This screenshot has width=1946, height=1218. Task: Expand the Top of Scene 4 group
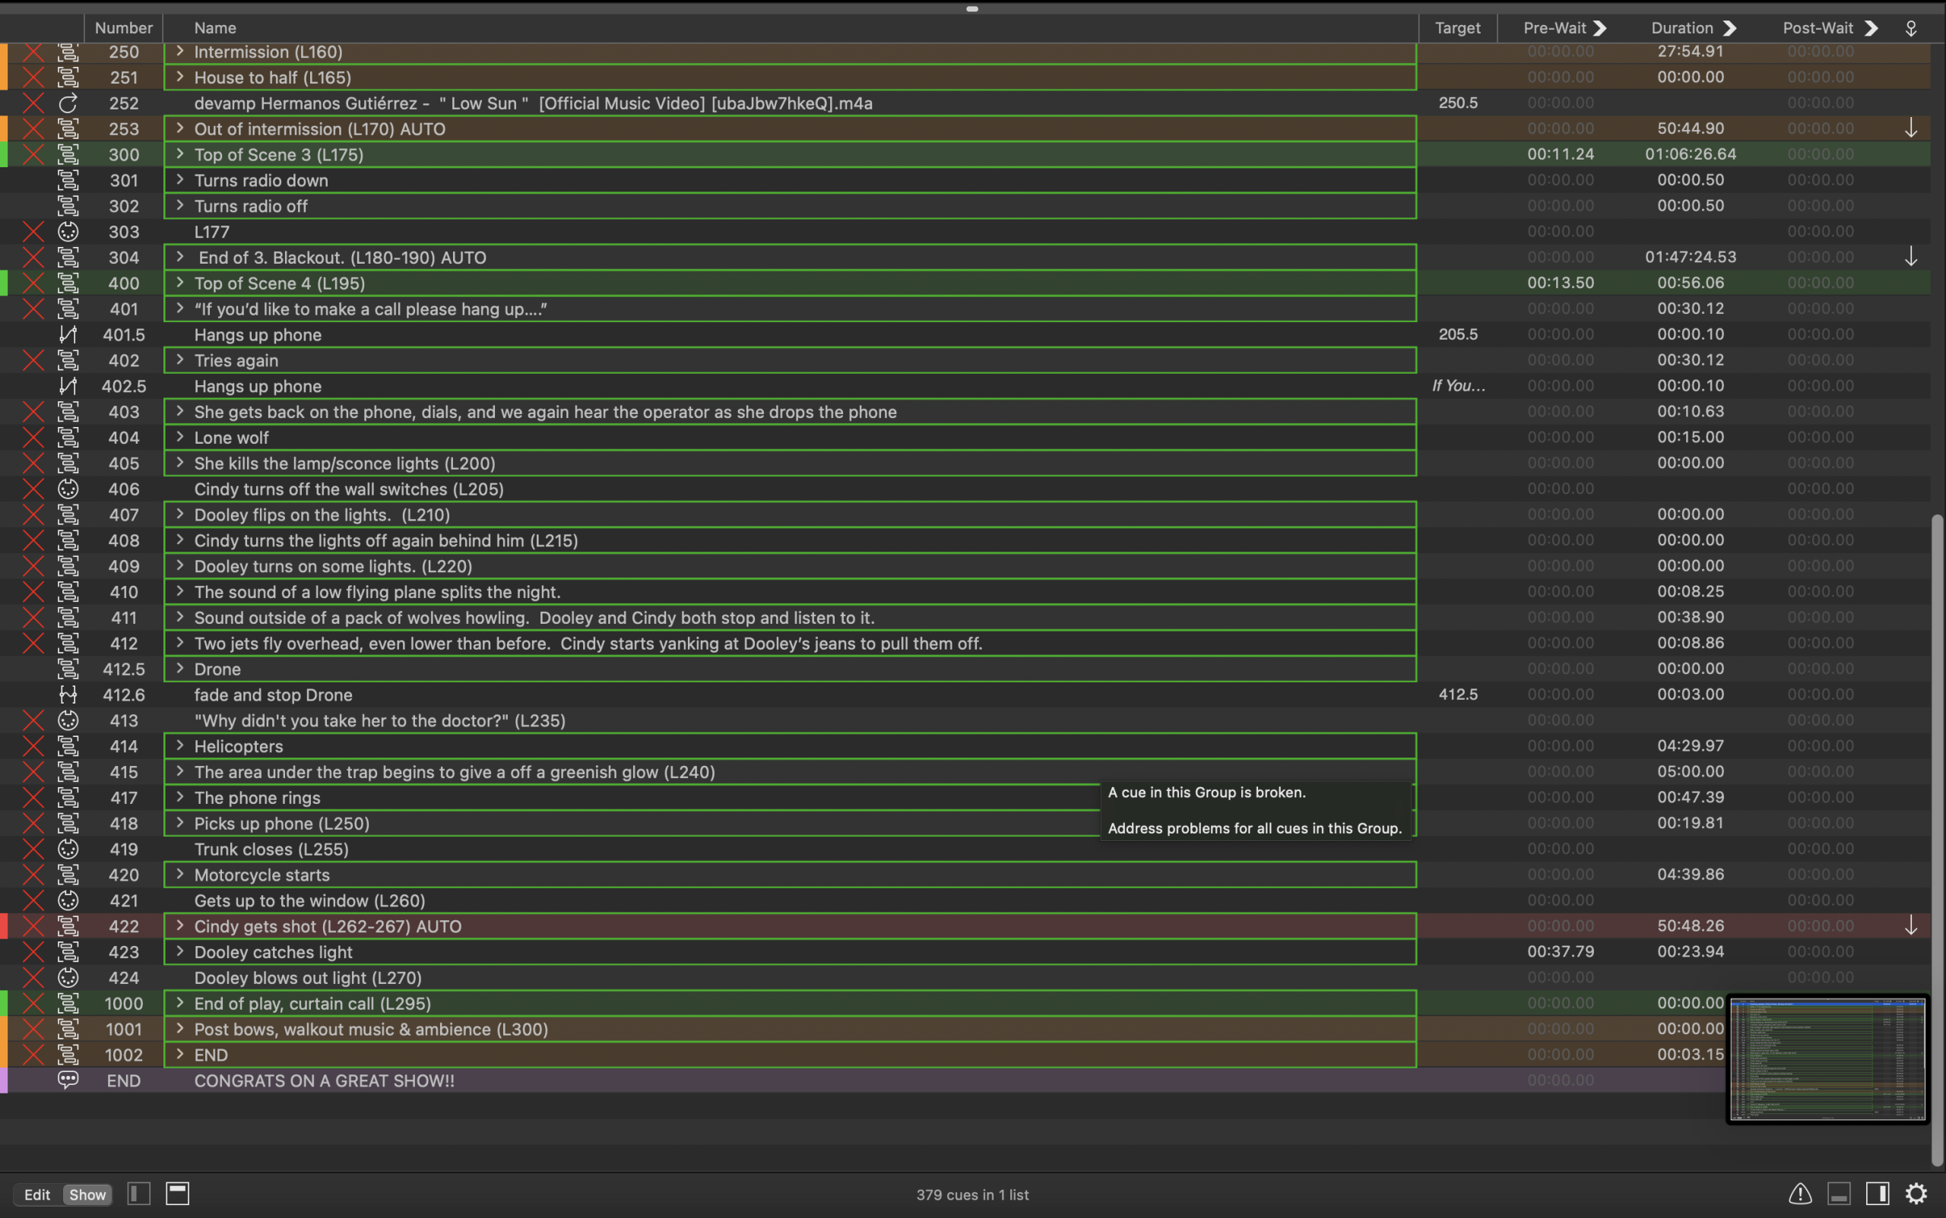click(179, 283)
